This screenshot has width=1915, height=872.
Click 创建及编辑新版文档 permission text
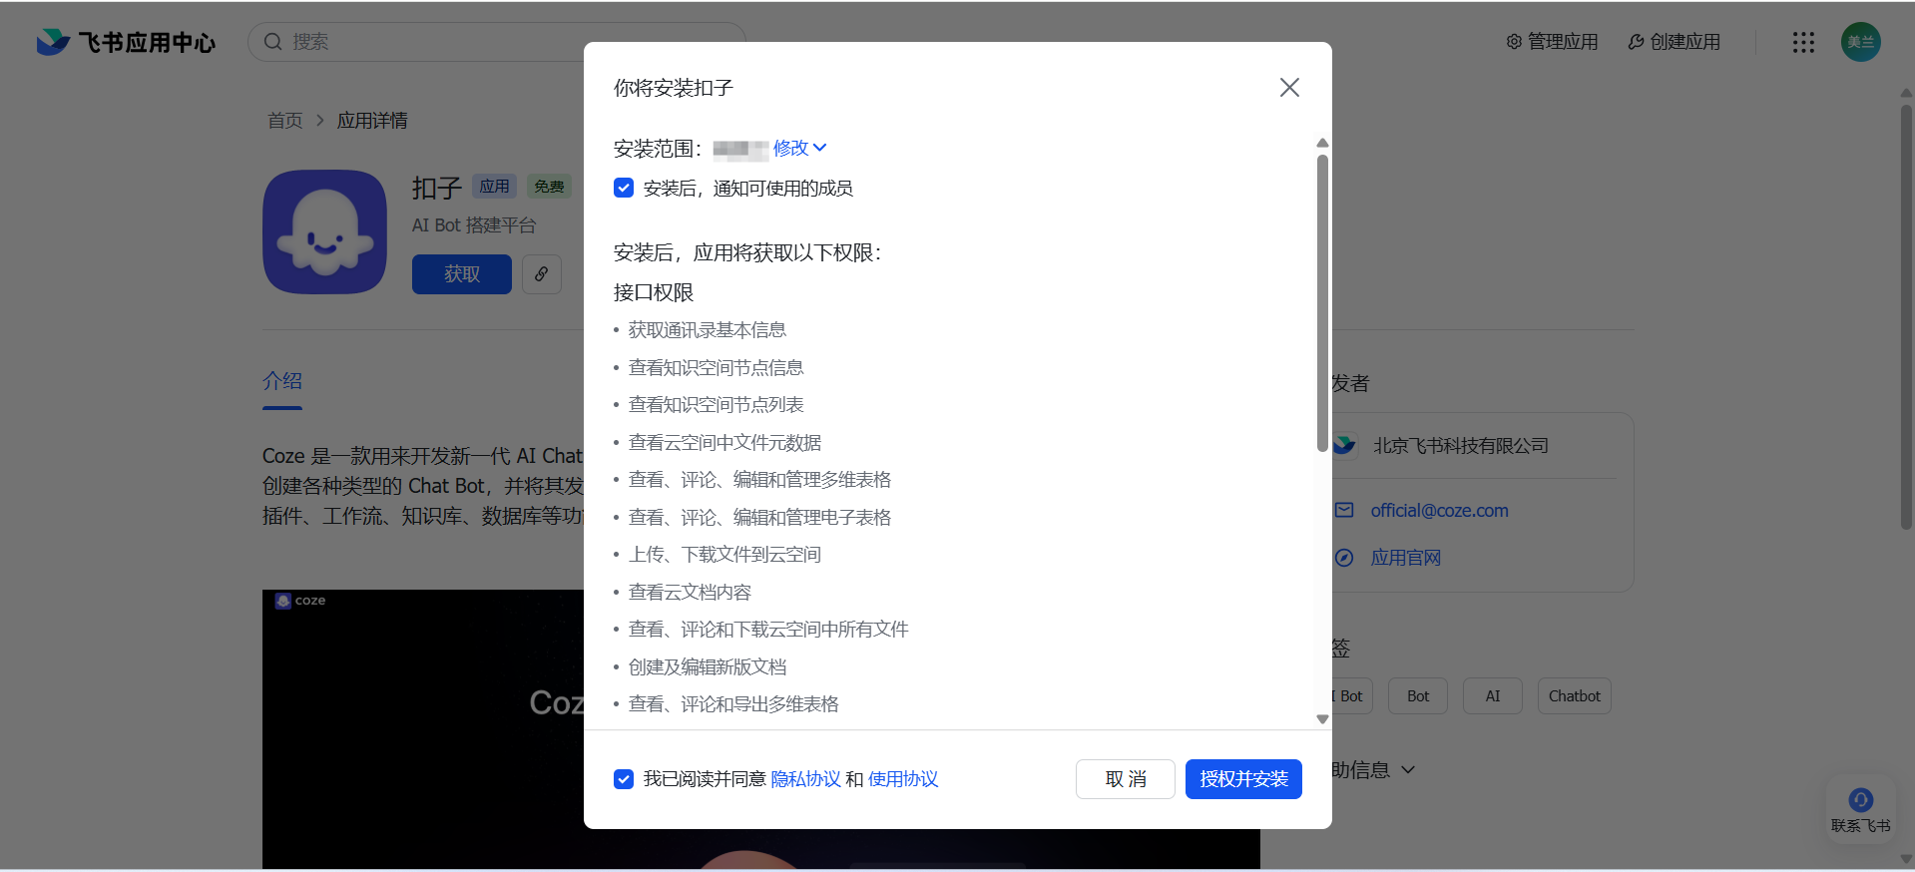[708, 667]
